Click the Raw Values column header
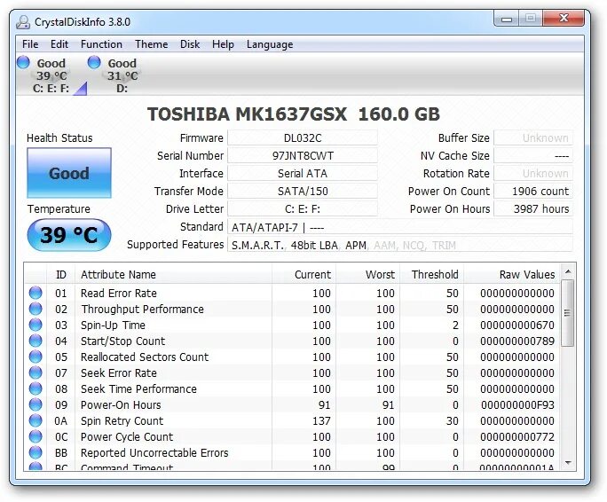607x502 pixels. click(x=512, y=274)
